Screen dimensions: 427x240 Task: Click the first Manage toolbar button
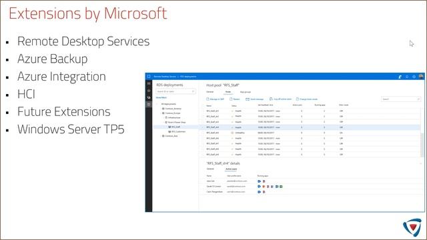215,99
